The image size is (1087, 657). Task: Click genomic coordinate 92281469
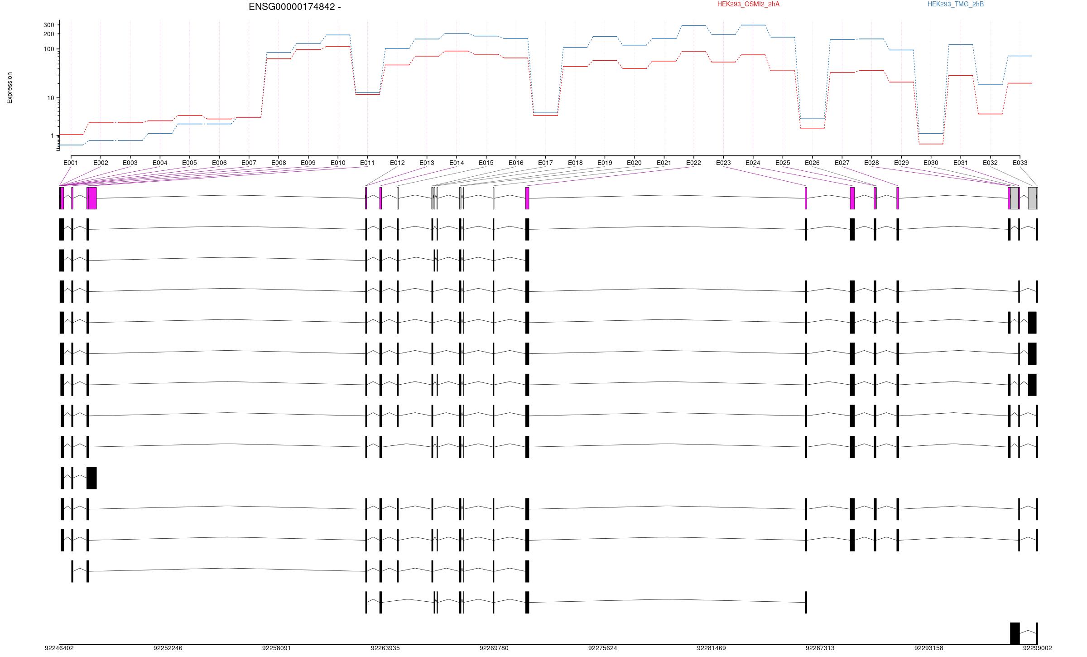click(712, 648)
